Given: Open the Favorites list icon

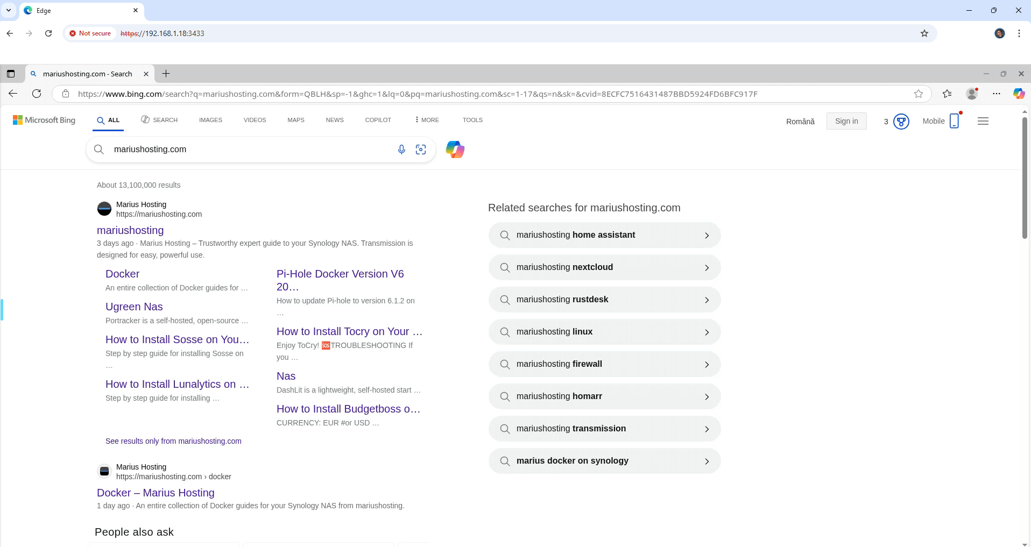Looking at the screenshot, I should pyautogui.click(x=948, y=94).
